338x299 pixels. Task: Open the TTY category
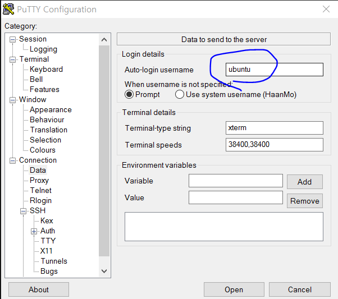48,241
